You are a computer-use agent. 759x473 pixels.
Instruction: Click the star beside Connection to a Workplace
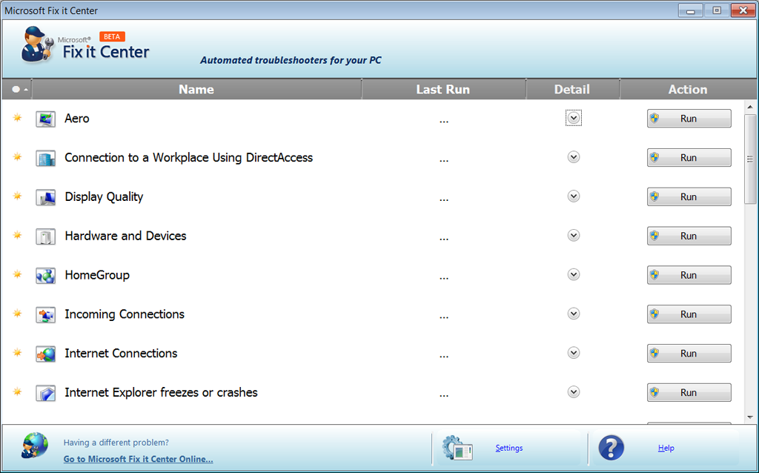(x=18, y=157)
